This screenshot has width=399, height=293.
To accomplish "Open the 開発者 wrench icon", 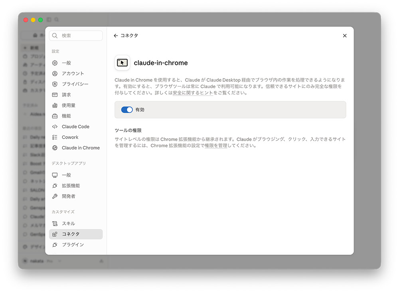I will coord(55,196).
